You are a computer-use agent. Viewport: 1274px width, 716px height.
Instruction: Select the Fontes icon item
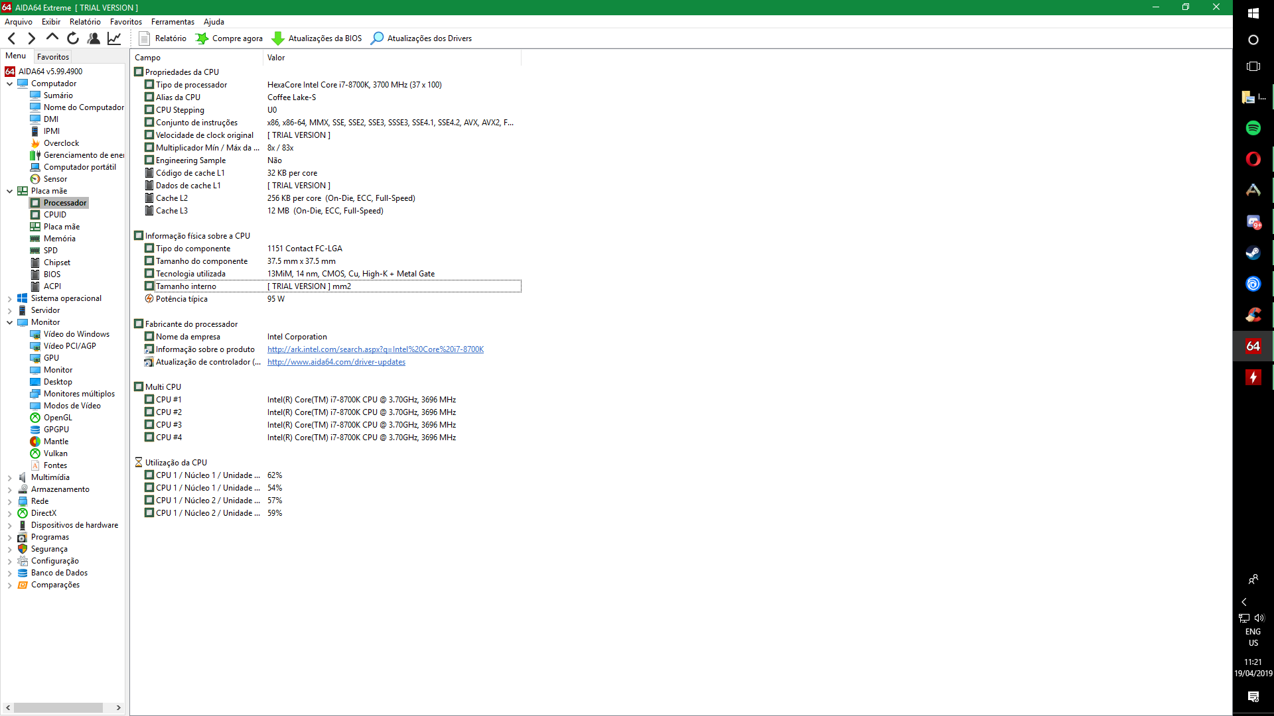(35, 465)
